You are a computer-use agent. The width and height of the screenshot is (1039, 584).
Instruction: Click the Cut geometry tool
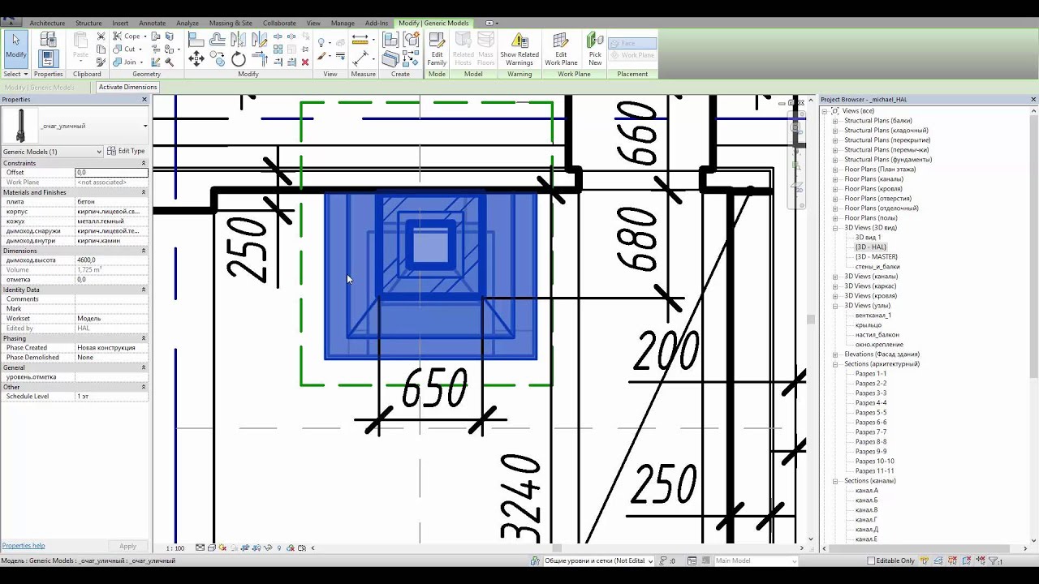click(x=127, y=49)
